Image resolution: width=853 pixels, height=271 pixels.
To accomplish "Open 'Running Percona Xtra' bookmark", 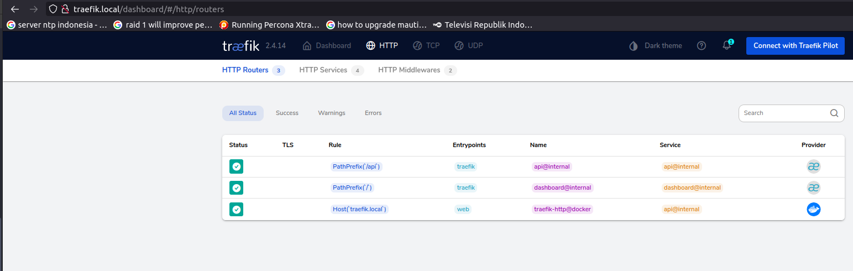I will point(269,25).
